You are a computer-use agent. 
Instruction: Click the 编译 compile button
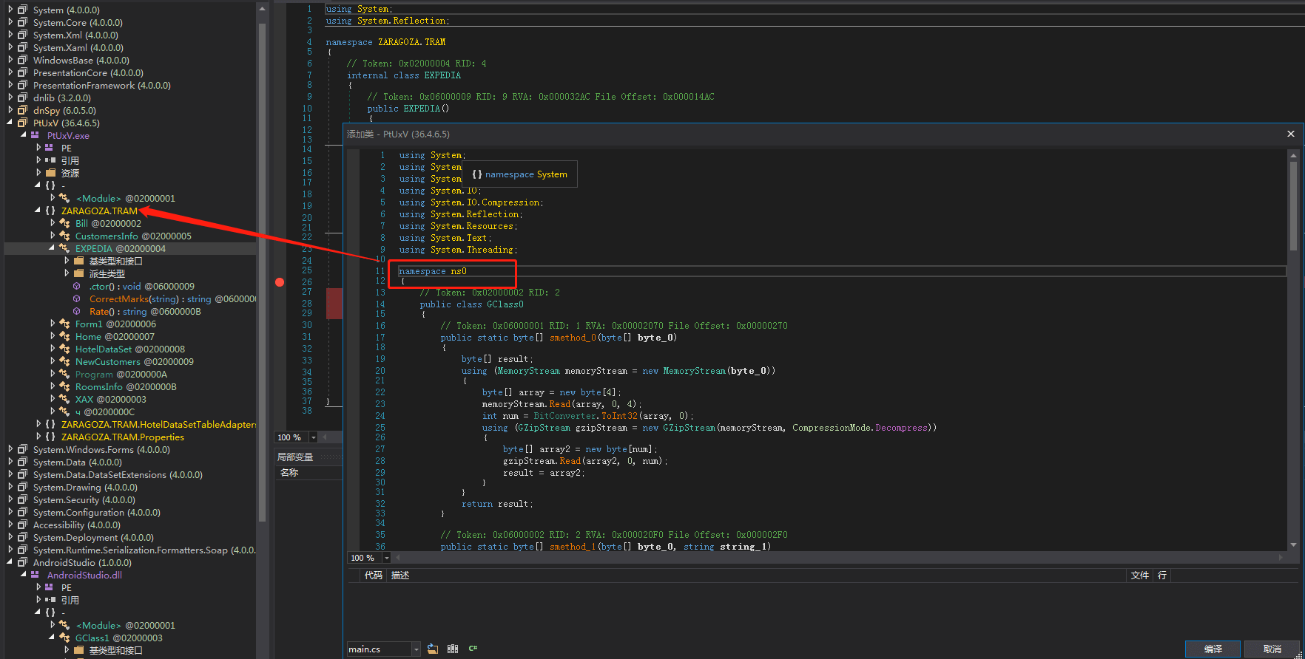point(1213,649)
